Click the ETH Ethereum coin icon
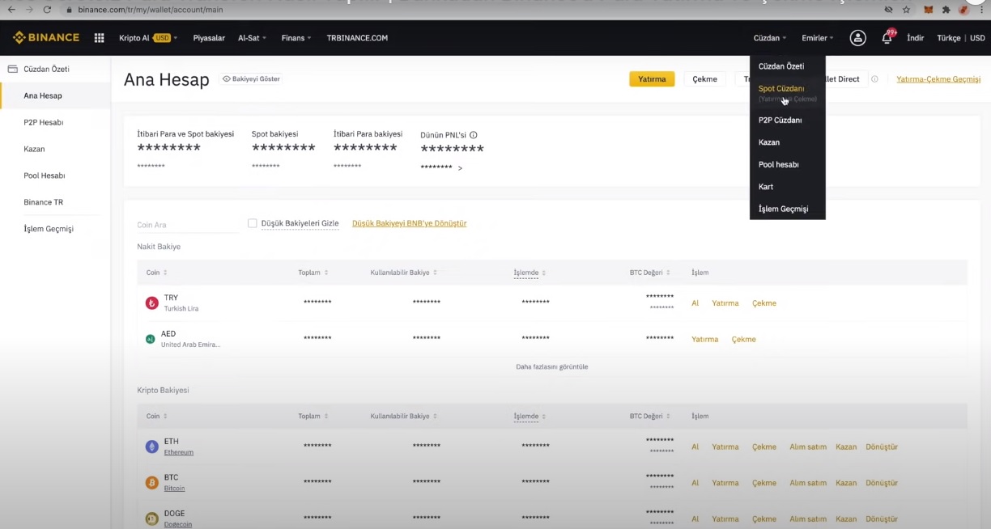Image resolution: width=991 pixels, height=529 pixels. pos(151,446)
